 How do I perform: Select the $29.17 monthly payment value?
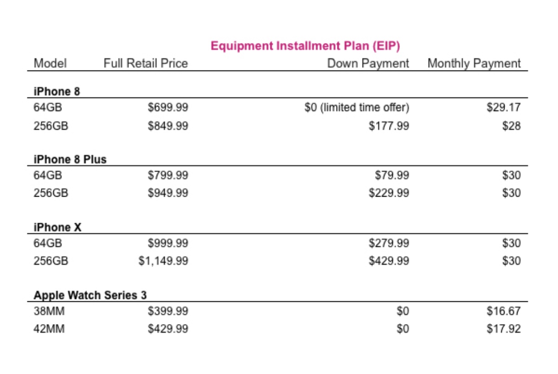(504, 108)
